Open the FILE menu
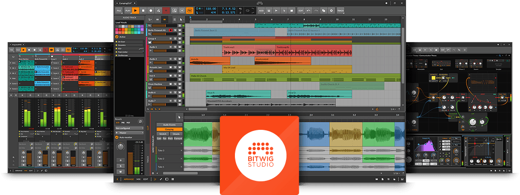Viewport: 520px width, 195px height. tap(119, 10)
